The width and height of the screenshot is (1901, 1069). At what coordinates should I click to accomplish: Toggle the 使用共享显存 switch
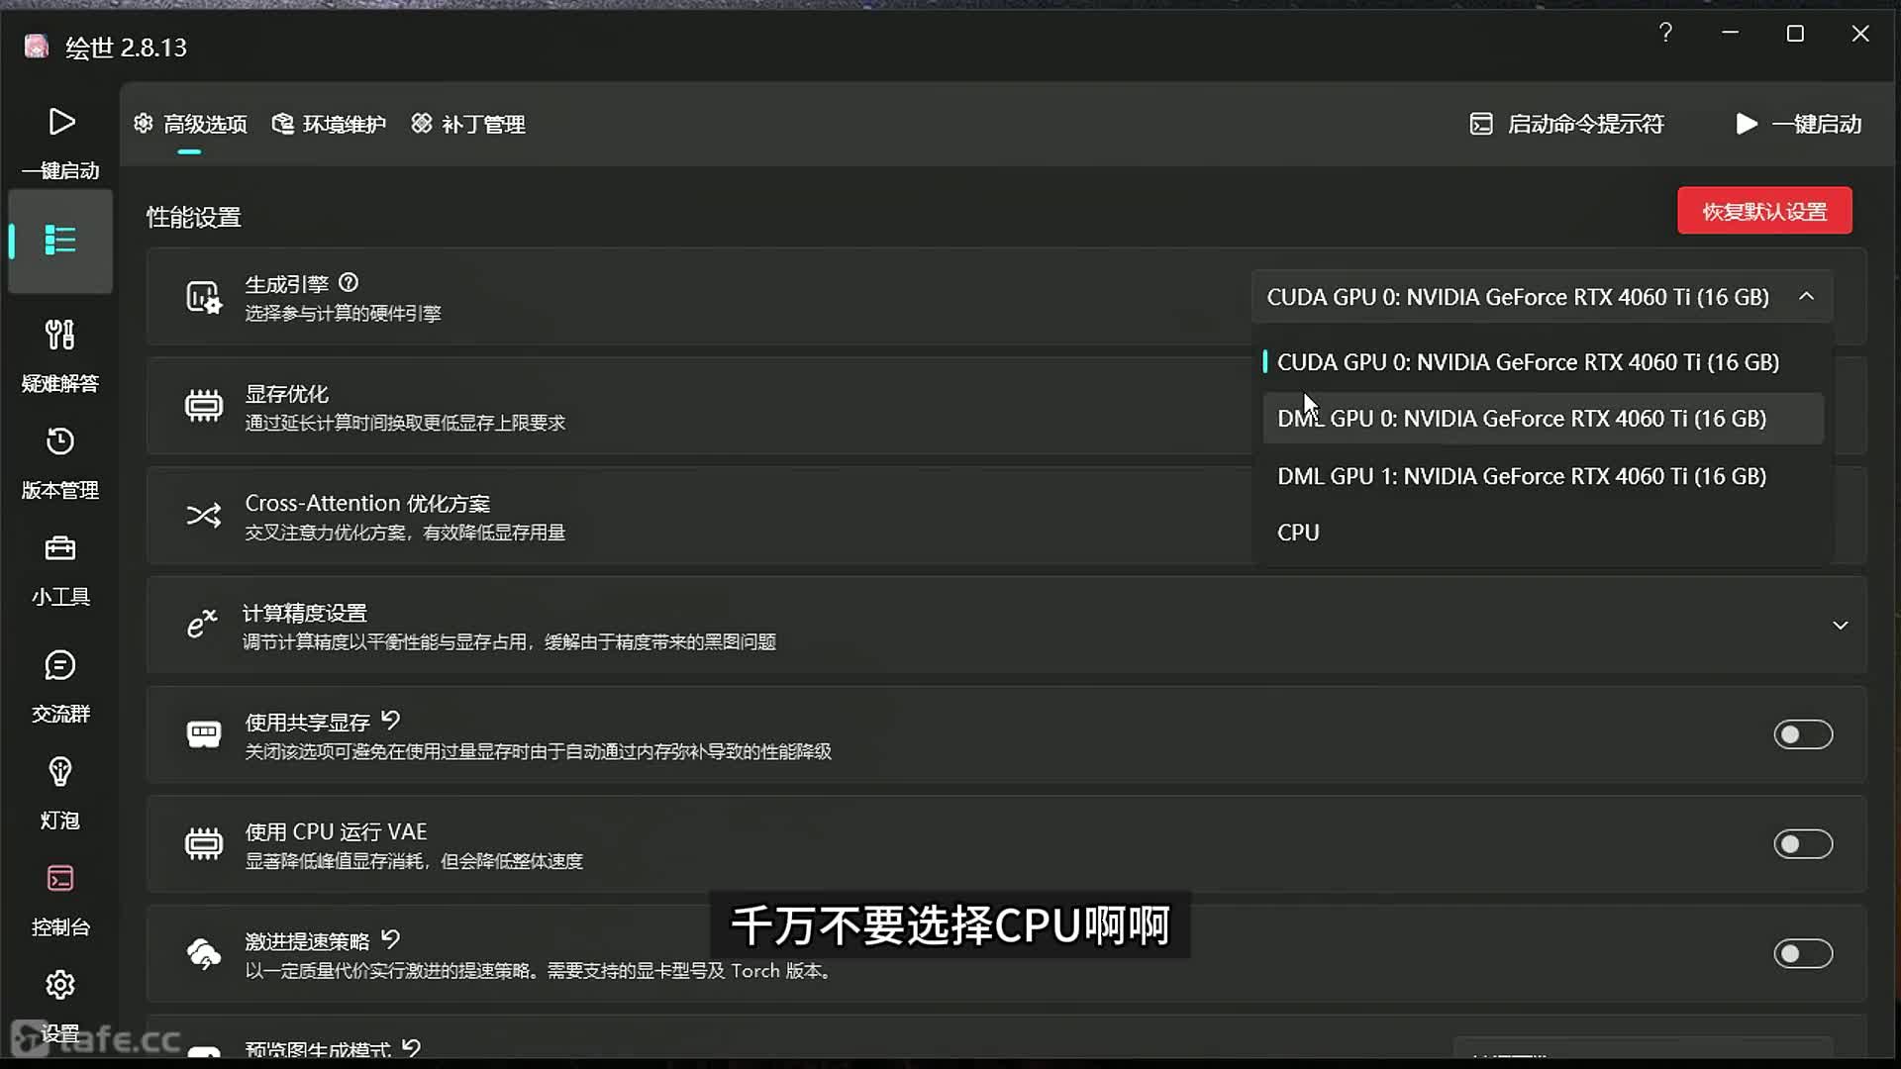click(x=1803, y=734)
